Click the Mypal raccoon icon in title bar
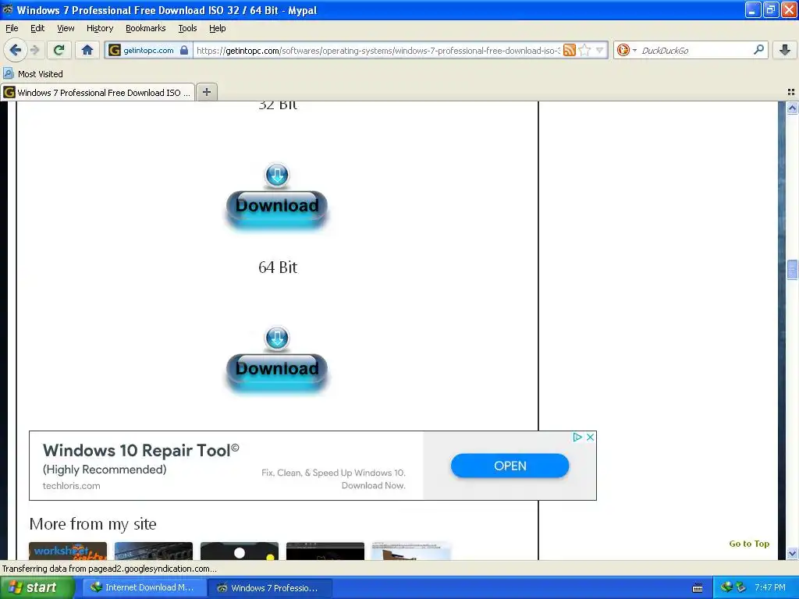 (8, 9)
